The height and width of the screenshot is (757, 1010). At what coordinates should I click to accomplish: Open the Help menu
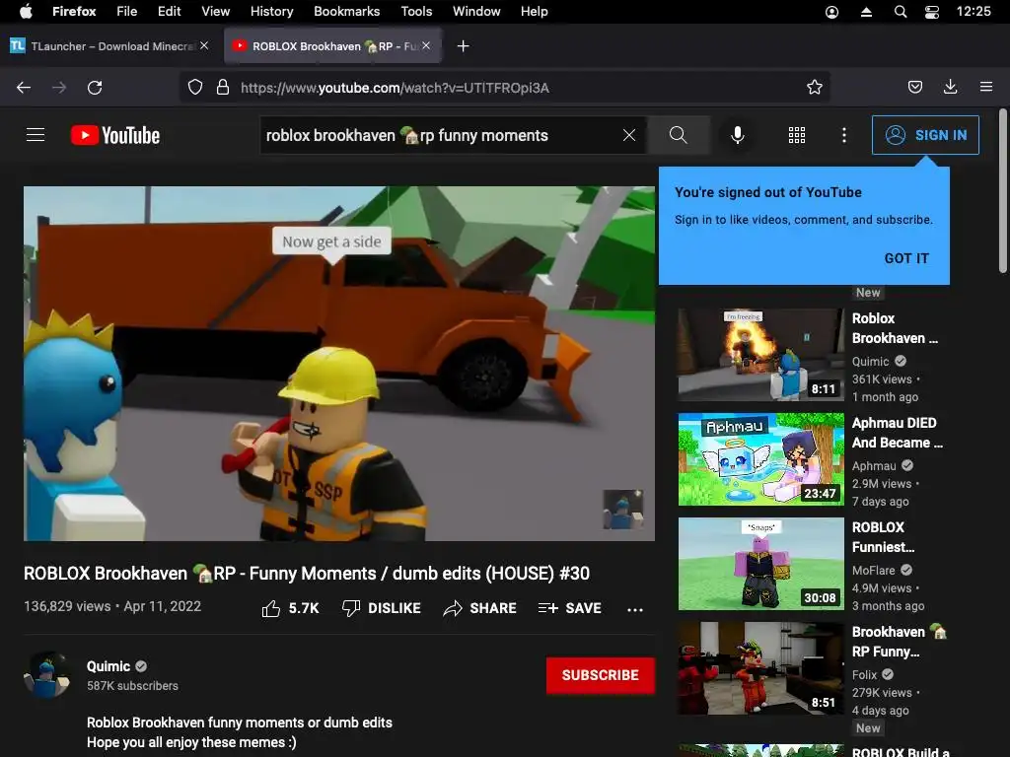click(534, 12)
